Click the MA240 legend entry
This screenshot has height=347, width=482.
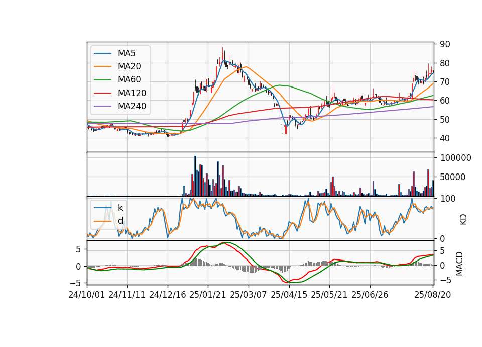click(120, 106)
